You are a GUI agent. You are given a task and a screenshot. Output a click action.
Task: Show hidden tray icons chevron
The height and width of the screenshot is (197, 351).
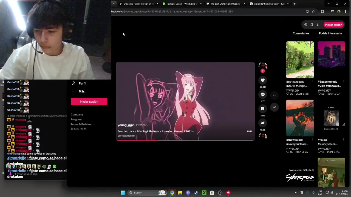click(296, 193)
